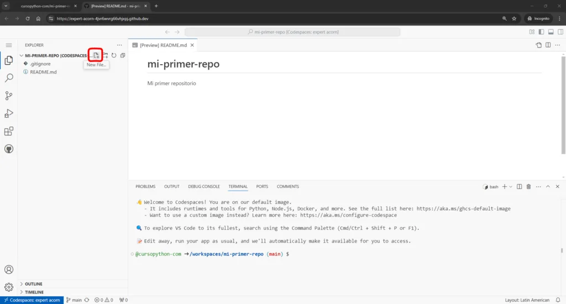Click the main branch in status bar
The image size is (566, 304).
74,300
